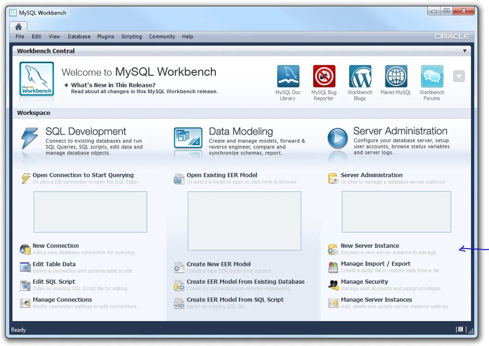Click Manage Import / Export link
489x346 pixels.
[x=376, y=263]
